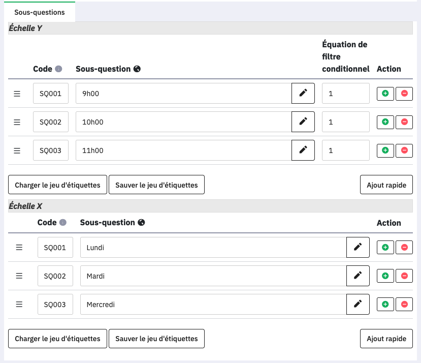This screenshot has height=363, width=421.
Task: Click Sauver le jeu d'étiquettes under Échelle X
Action: (156, 339)
